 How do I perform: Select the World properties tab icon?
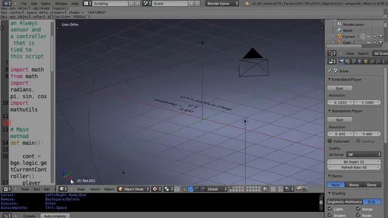point(360,61)
